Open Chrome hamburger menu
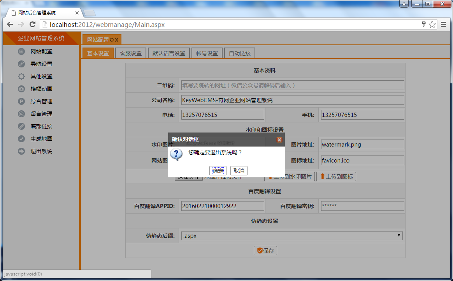Screen dimensions: 453x281 [x=444, y=24]
